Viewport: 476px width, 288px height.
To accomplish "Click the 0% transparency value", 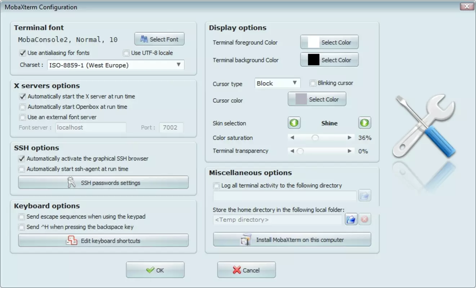I will click(363, 151).
